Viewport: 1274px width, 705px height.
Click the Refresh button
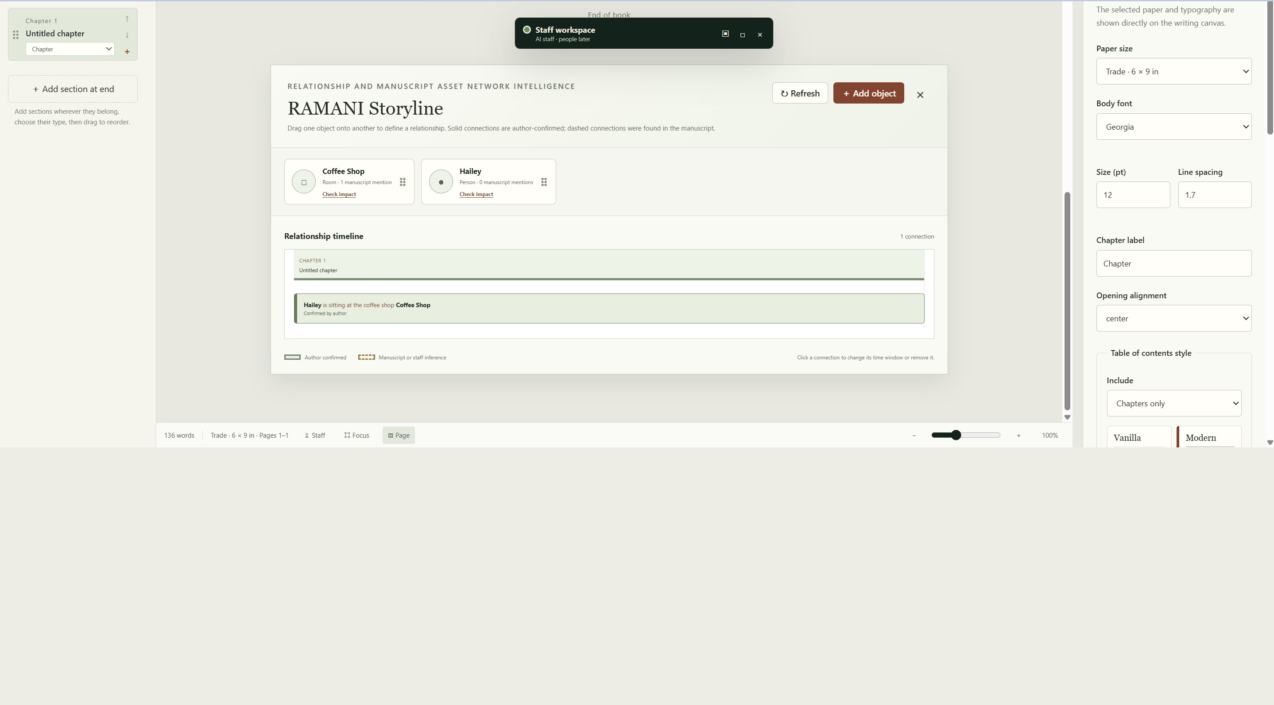point(800,93)
